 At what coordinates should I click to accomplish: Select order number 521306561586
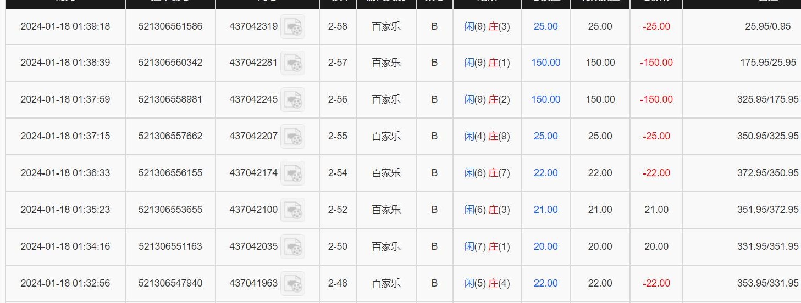[170, 26]
